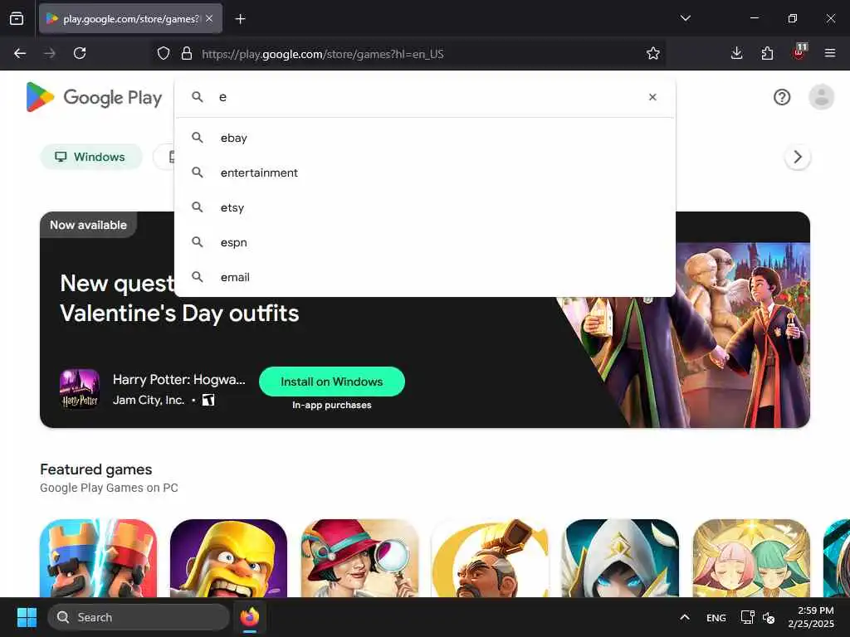
Task: Click the site security padlock icon
Action: pos(187,54)
